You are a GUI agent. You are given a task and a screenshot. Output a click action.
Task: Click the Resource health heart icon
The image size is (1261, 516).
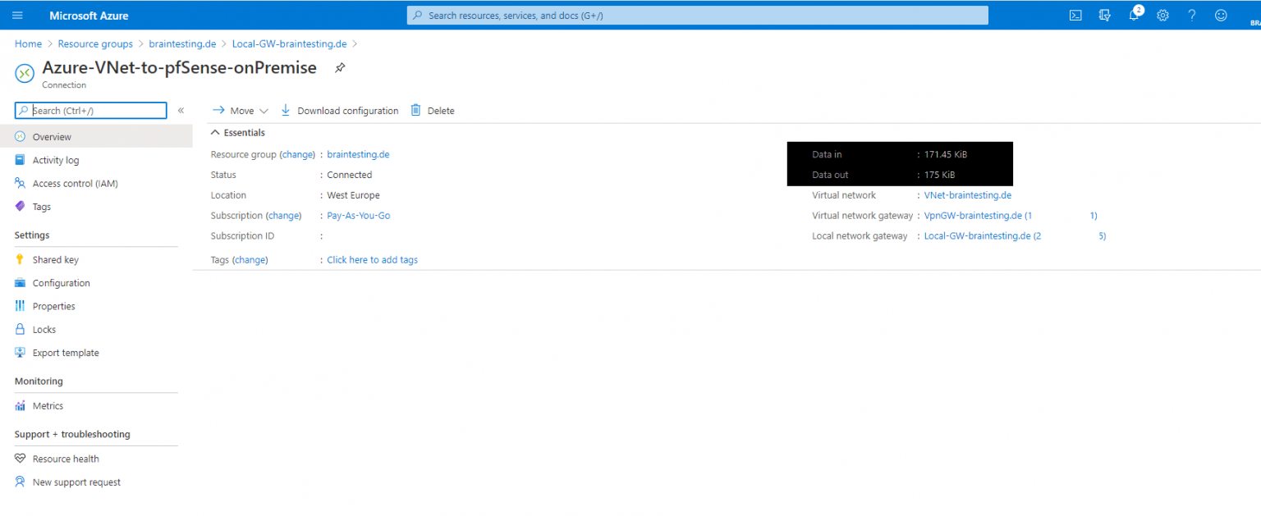click(x=21, y=459)
